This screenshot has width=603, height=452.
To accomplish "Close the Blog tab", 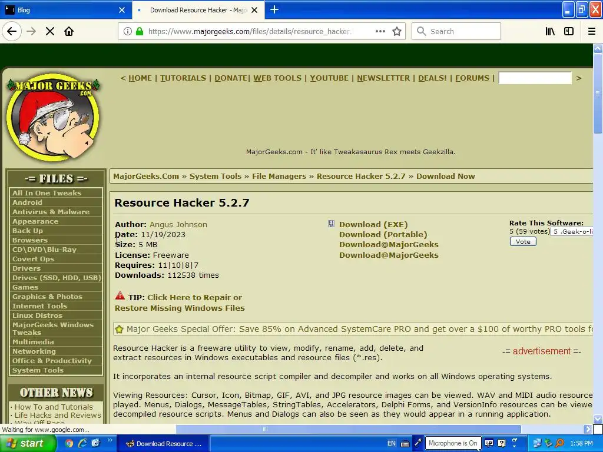I will (122, 10).
